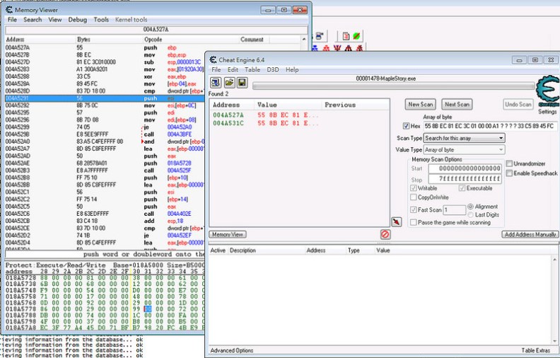The height and width of the screenshot is (358, 560).
Task: Check Enable Speedhack option
Action: [509, 173]
